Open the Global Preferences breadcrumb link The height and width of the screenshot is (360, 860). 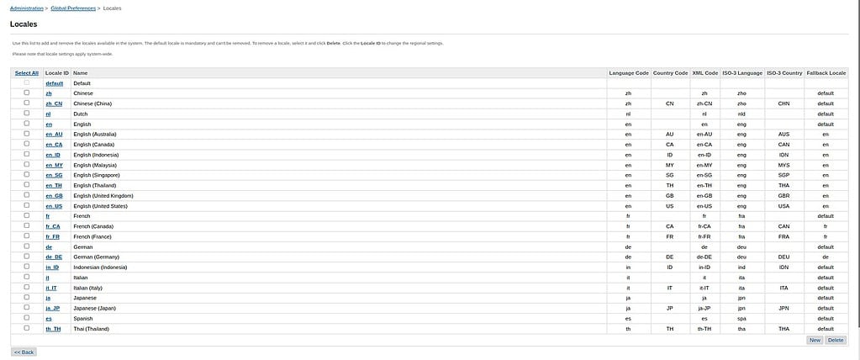[x=73, y=8]
